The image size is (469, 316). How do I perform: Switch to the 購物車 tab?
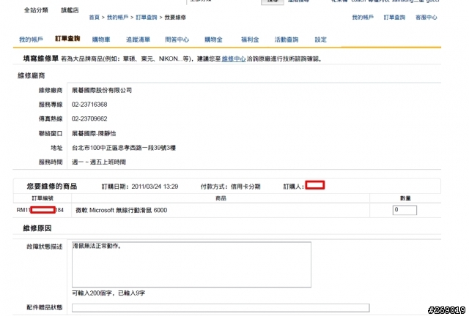101,39
